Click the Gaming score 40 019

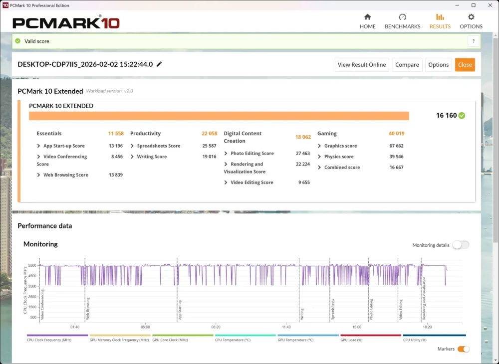point(397,134)
